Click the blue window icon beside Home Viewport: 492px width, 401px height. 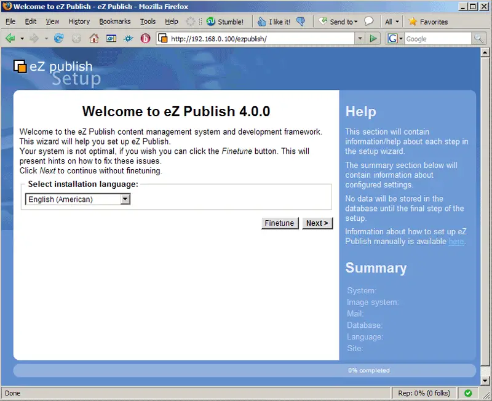click(111, 39)
